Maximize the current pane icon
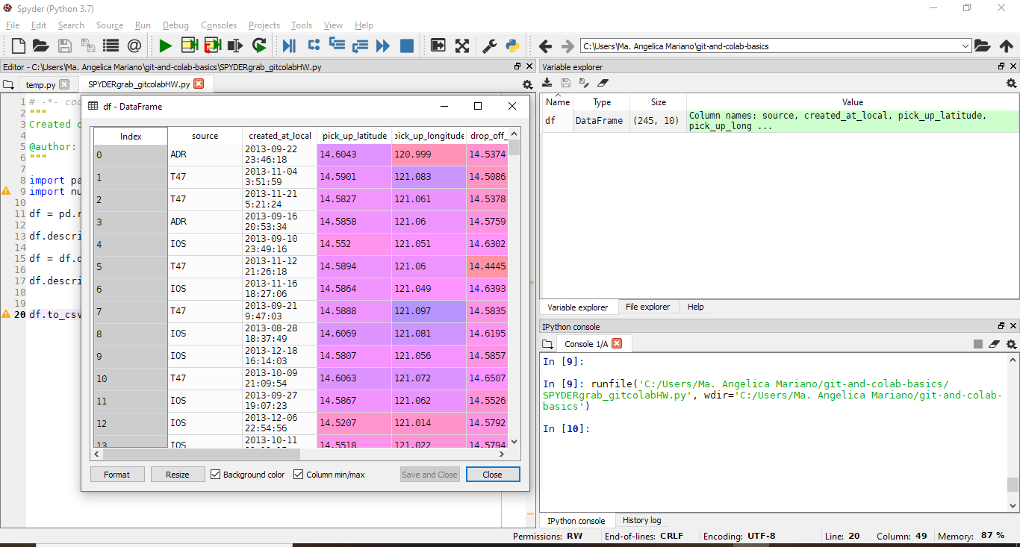This screenshot has height=547, width=1020. [462, 46]
